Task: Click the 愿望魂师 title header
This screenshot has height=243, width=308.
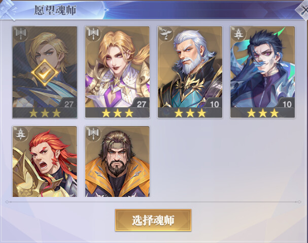Action: click(55, 10)
